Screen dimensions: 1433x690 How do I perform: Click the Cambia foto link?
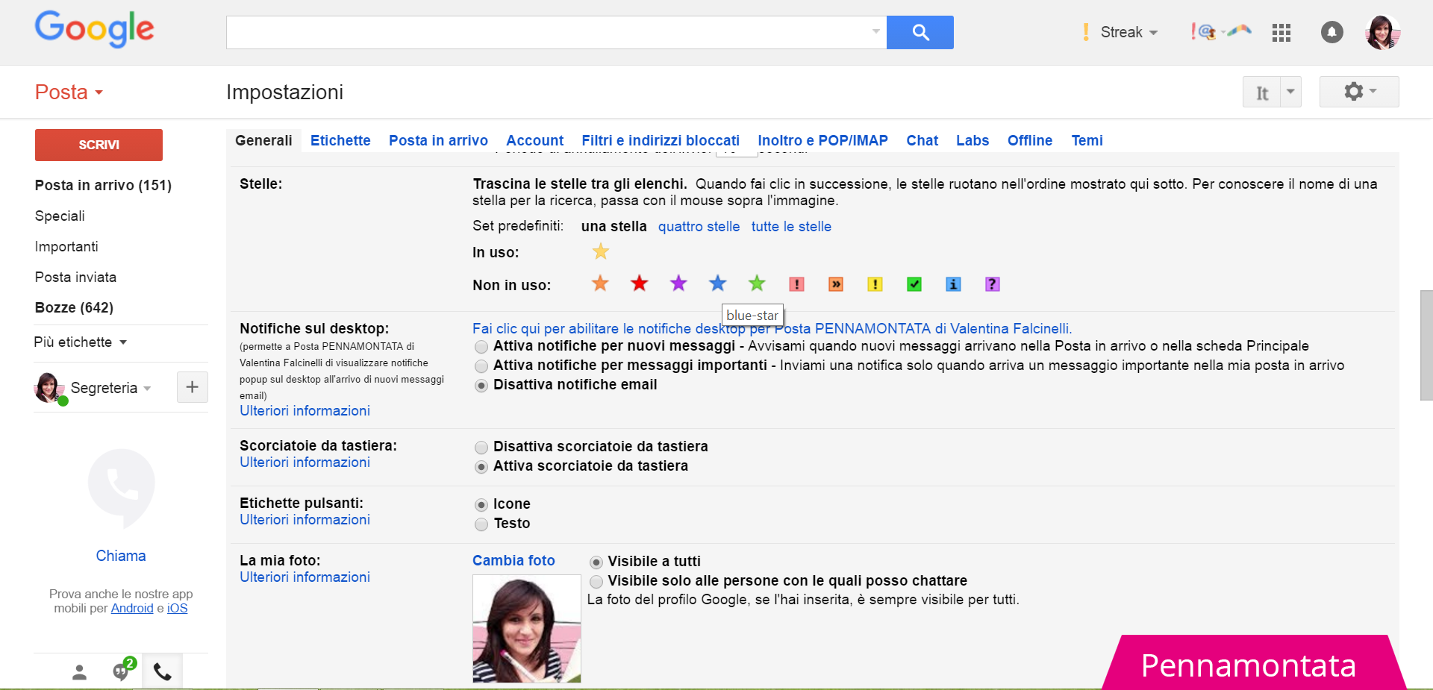coord(513,561)
